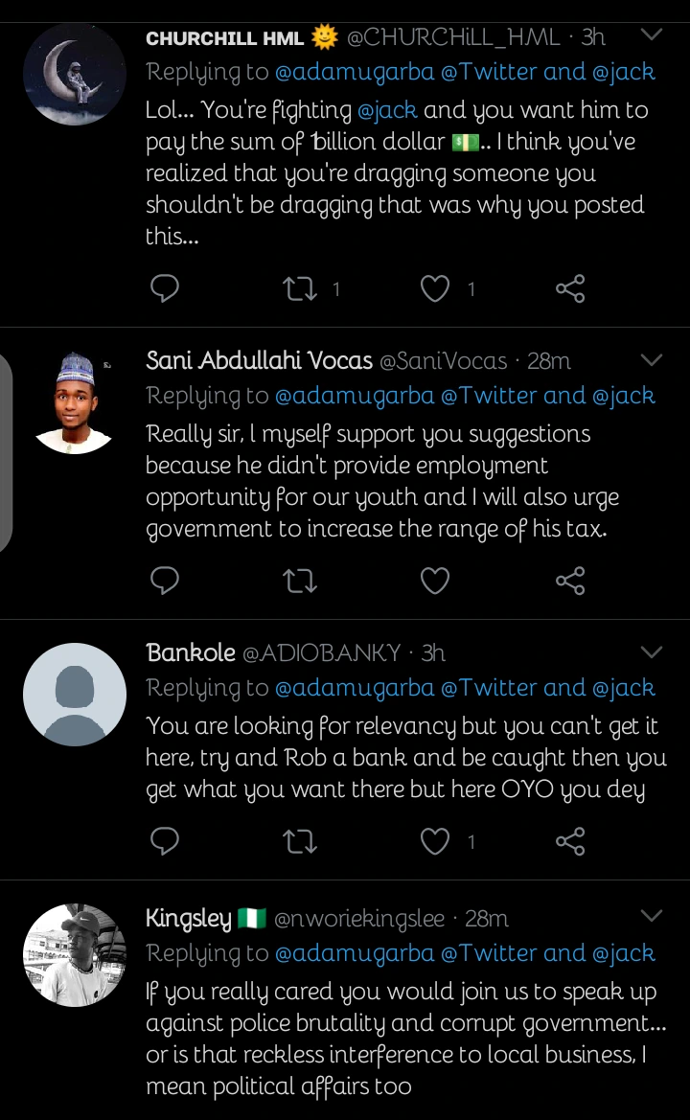Retweet CHURCHILL HML's tweet
Screen dimensions: 690x1120
click(x=301, y=287)
